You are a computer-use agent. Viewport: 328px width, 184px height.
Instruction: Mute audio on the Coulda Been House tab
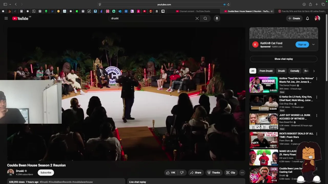pyautogui.click(x=272, y=11)
